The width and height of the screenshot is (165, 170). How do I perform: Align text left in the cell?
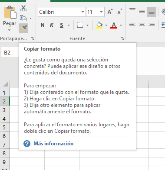click(132, 25)
